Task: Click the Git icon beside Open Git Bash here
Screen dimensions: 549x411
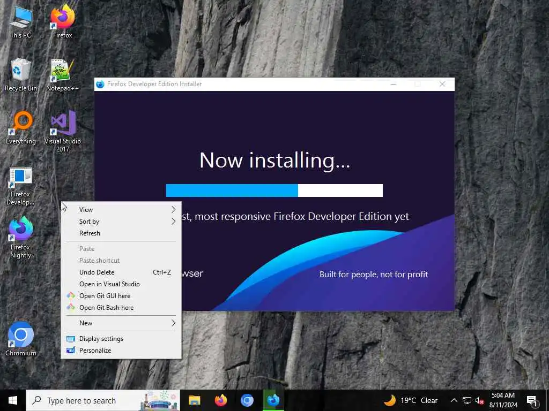Action: pyautogui.click(x=71, y=308)
